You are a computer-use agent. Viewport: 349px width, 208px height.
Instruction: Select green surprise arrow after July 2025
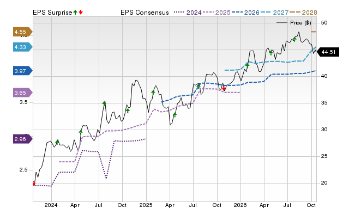[198, 86]
